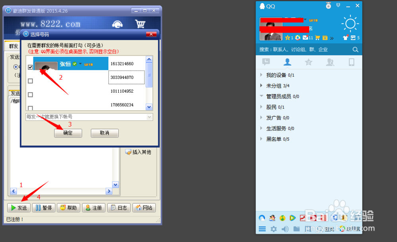Open the Tencent Weibo icon in QQ header
Screen dimensions: 397x242
pyautogui.click(x=298, y=38)
